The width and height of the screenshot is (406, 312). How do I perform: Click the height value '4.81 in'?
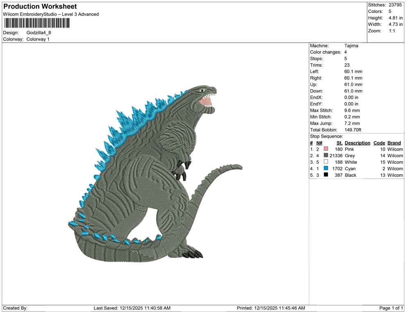coord(395,18)
